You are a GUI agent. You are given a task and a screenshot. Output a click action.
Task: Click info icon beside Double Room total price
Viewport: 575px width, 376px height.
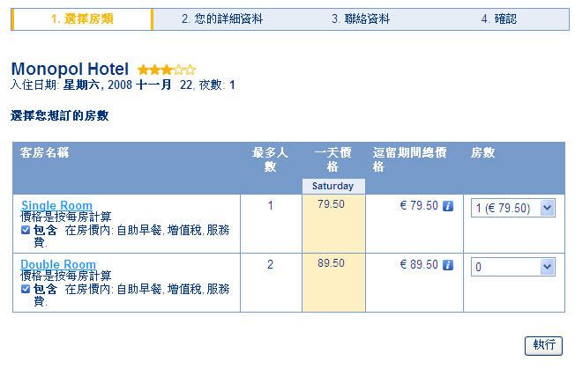click(448, 264)
